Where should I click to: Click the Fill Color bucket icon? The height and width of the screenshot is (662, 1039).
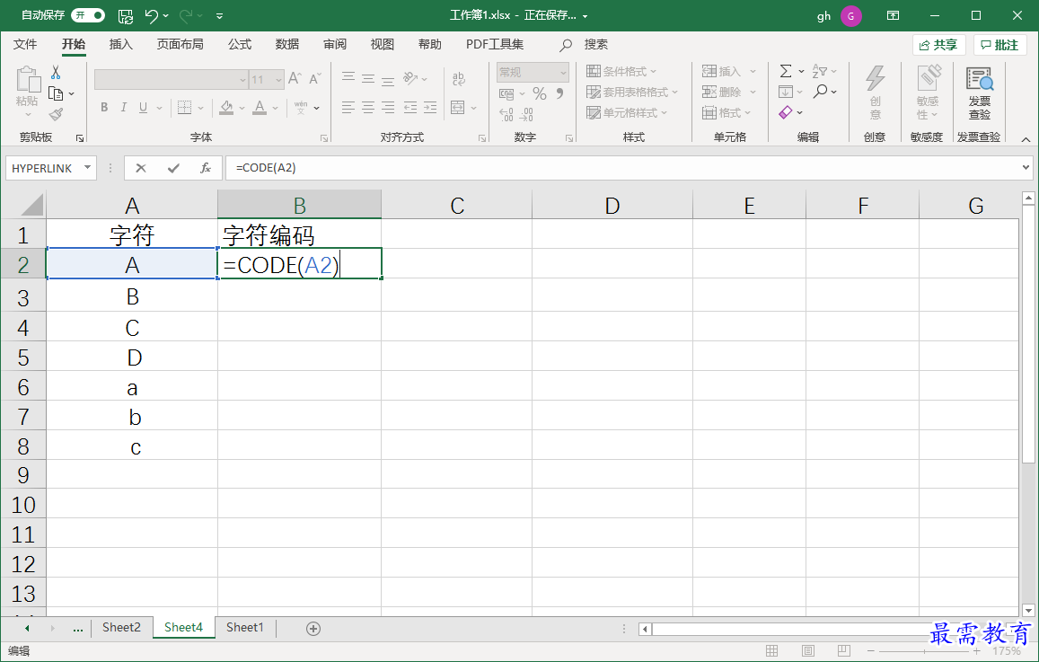pos(226,108)
